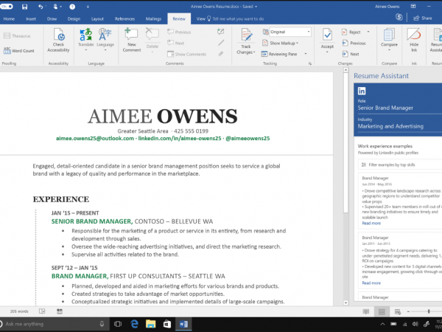Click the Accept change button
Image resolution: width=442 pixels, height=332 pixels.
327,39
